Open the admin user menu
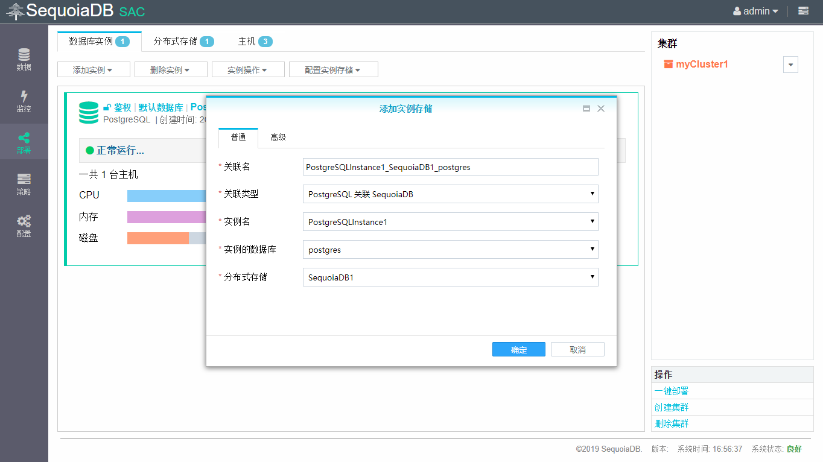Screen dimensions: 823x462 coord(755,11)
